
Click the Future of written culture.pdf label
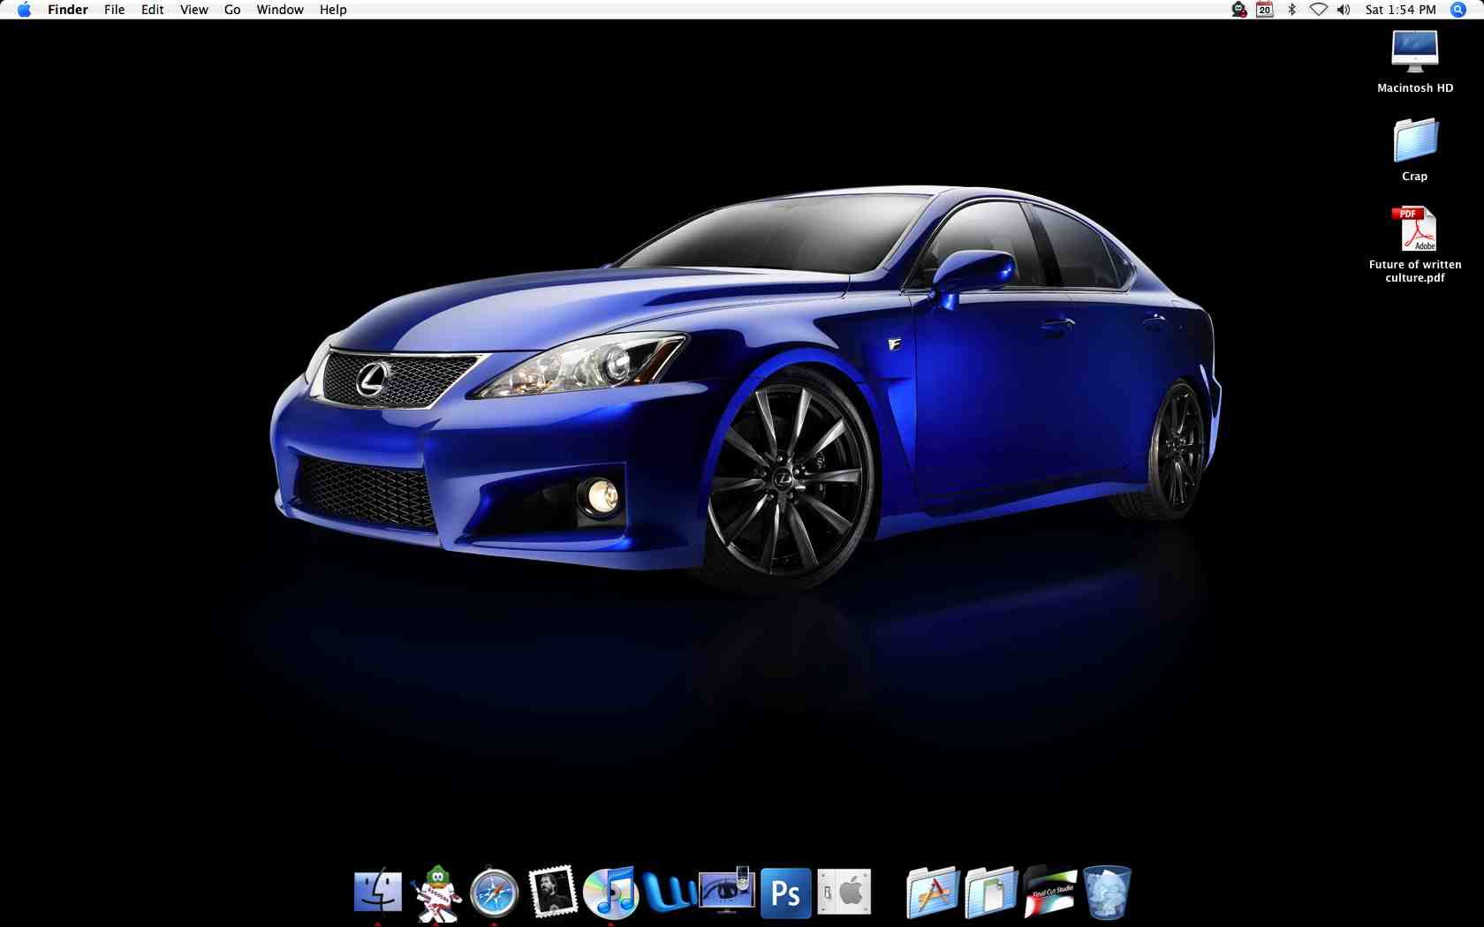[1415, 271]
